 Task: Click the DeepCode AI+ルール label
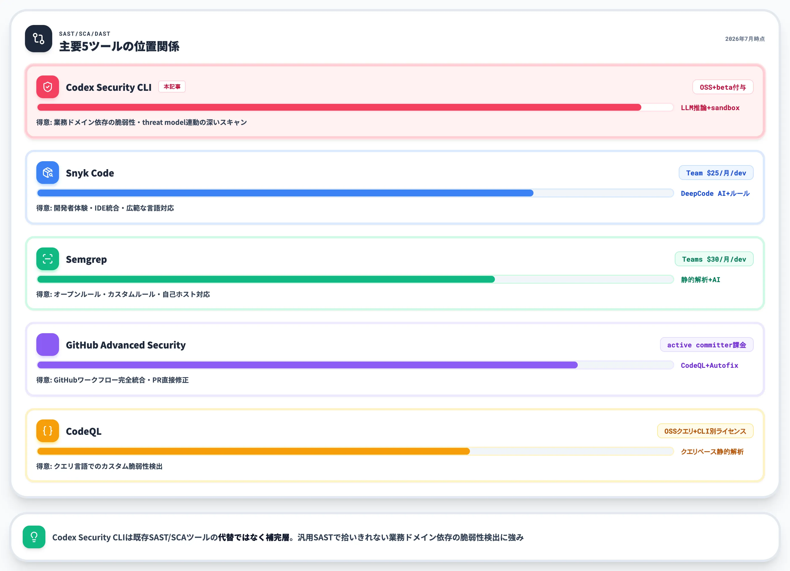(715, 193)
